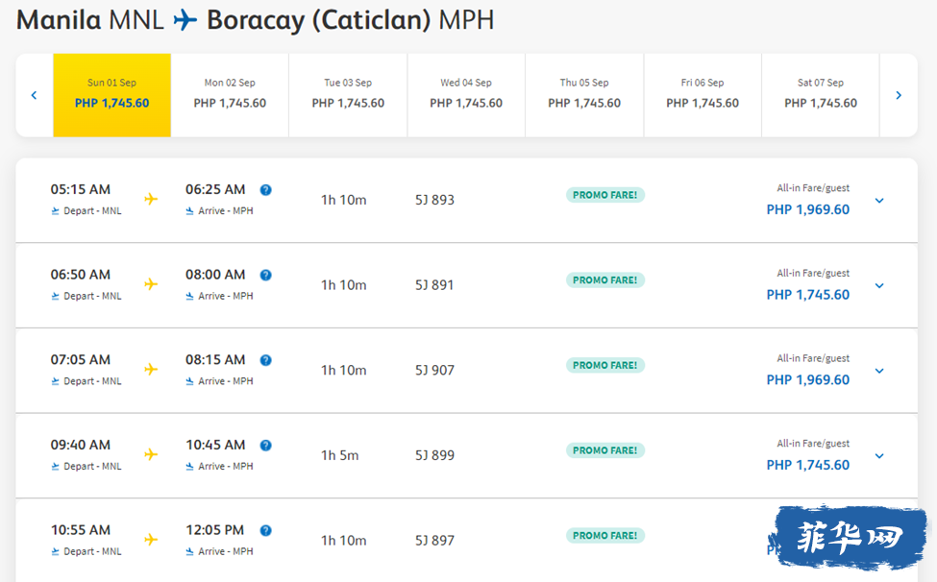Expand fare details for flight 5J 893
The height and width of the screenshot is (582, 937).
coord(879,201)
